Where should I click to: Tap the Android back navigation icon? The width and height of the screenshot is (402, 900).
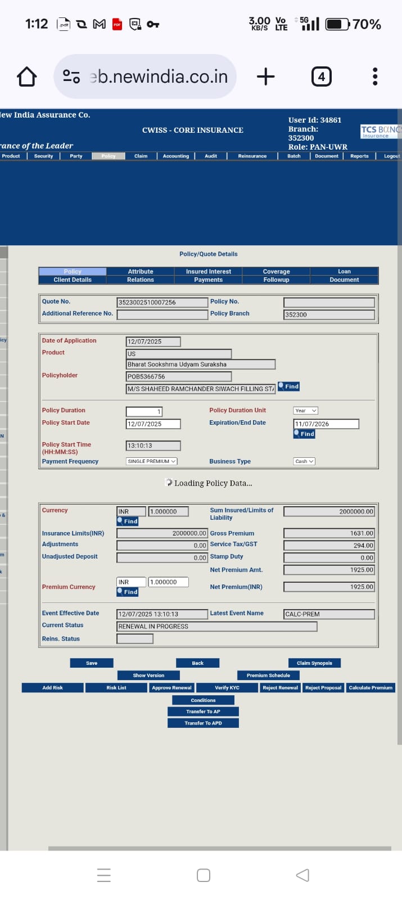tap(302, 875)
